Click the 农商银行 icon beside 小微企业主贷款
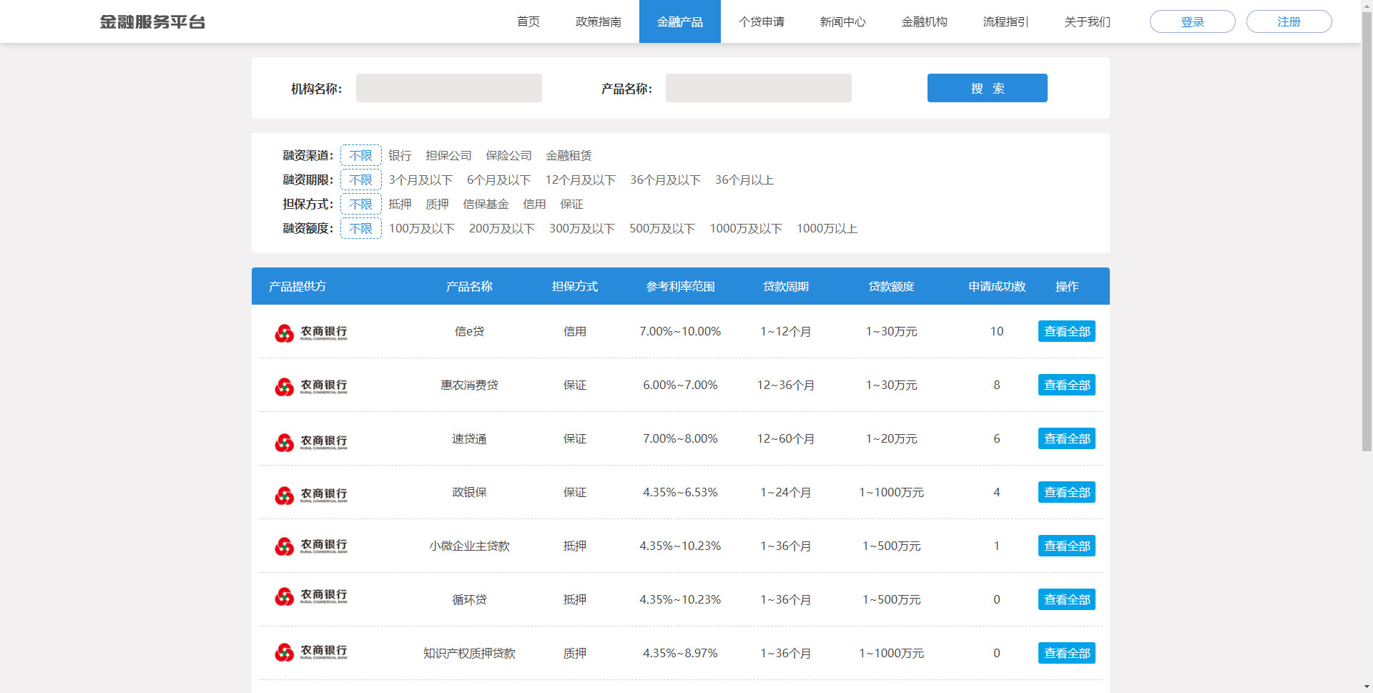Image resolution: width=1373 pixels, height=693 pixels. pos(310,546)
